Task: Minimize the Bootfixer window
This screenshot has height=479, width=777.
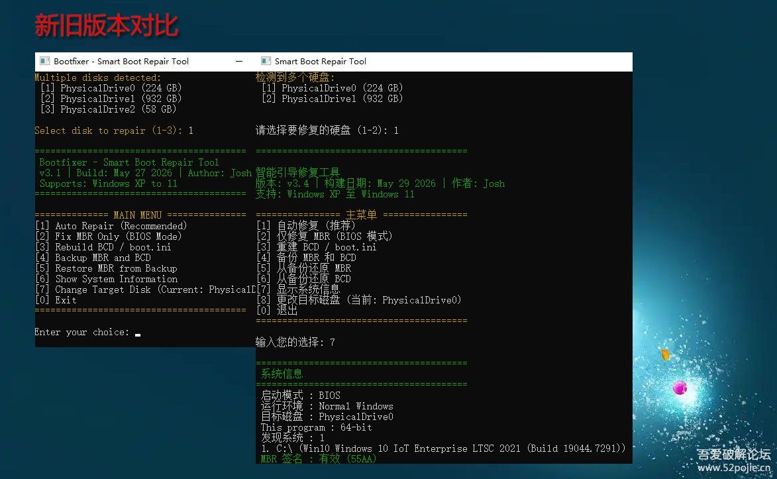Action: point(239,61)
